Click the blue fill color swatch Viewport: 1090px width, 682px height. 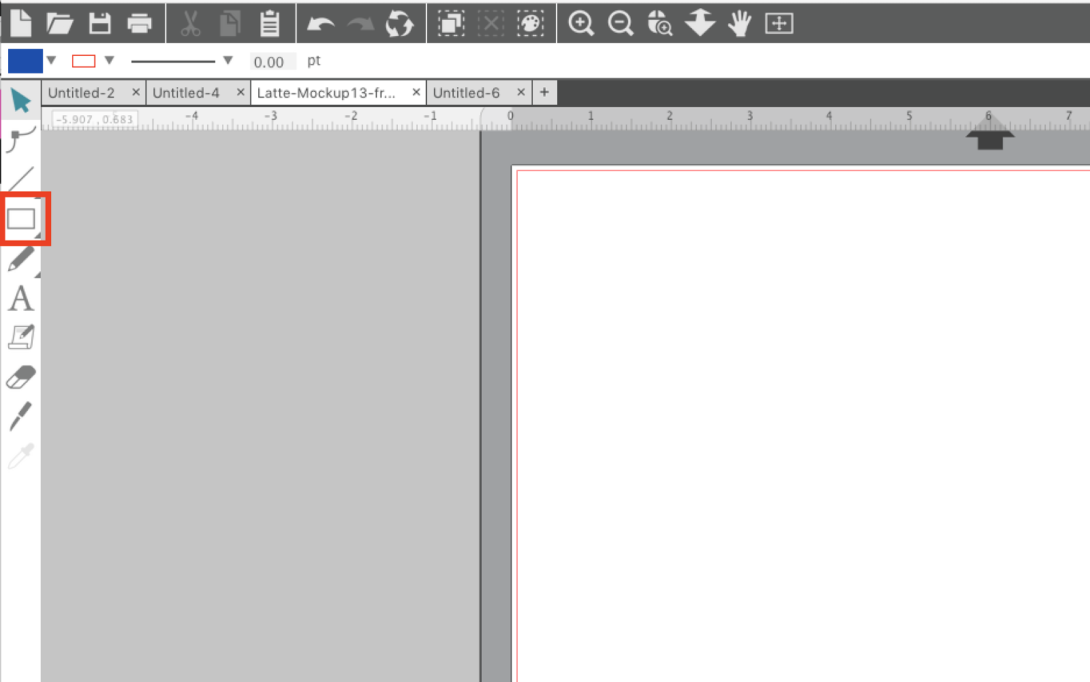point(25,61)
